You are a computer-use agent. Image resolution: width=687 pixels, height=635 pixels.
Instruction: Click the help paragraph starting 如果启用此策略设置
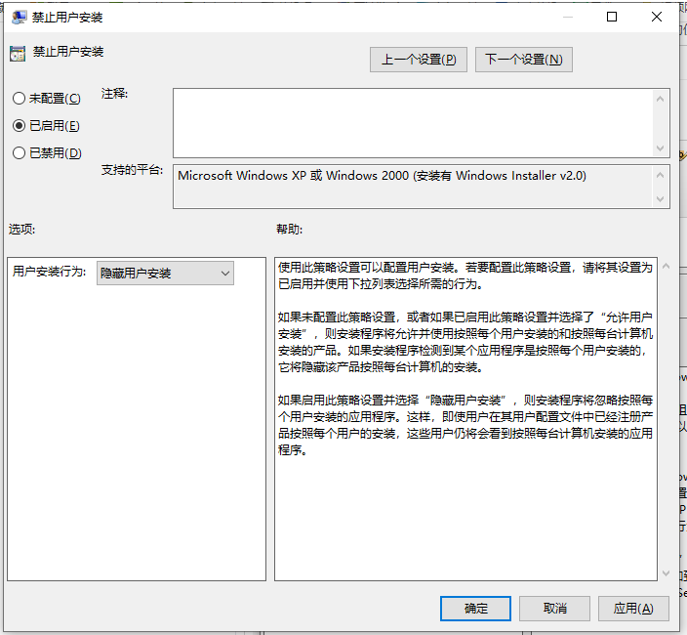coord(465,425)
